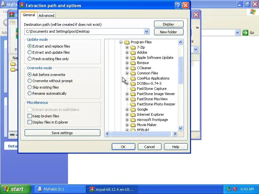Expand the Bonjour tree node
Screen dimensions: 259x194
click(x=127, y=63)
